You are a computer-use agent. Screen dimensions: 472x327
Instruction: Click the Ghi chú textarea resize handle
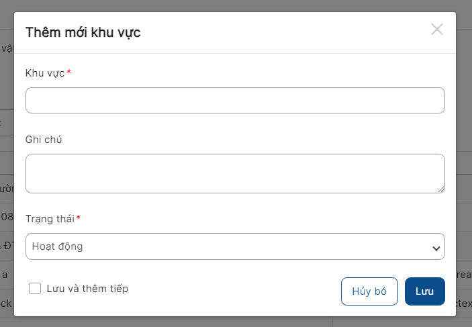441,189
